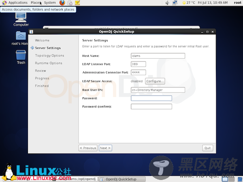The width and height of the screenshot is (243, 182).
Task: Select the Trash desktop icon
Action: point(21,57)
